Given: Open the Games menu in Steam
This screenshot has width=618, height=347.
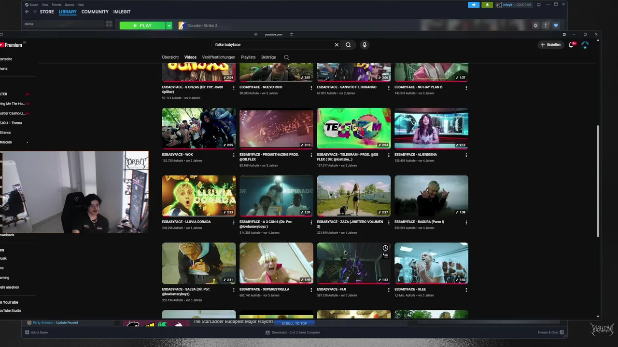Looking at the screenshot, I should [70, 5].
